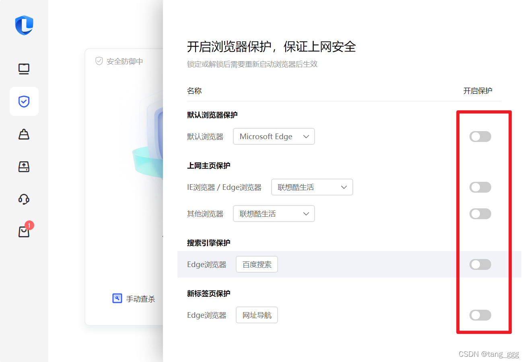
Task: Enable Edge浏览器 new tab page protection toggle
Action: (x=480, y=315)
